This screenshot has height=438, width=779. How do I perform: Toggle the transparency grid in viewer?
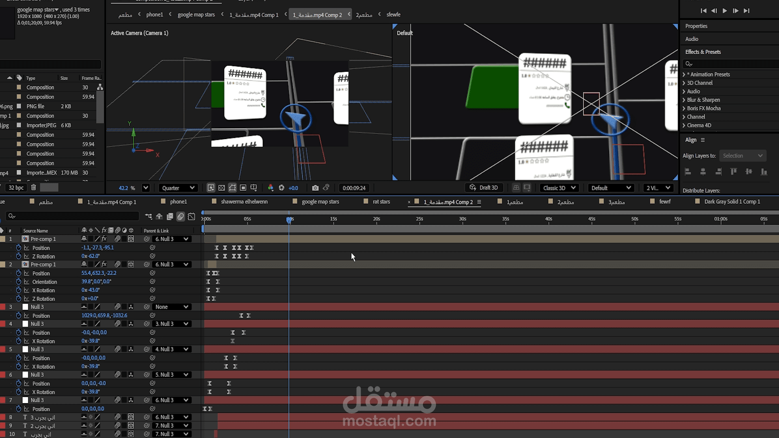click(x=222, y=188)
